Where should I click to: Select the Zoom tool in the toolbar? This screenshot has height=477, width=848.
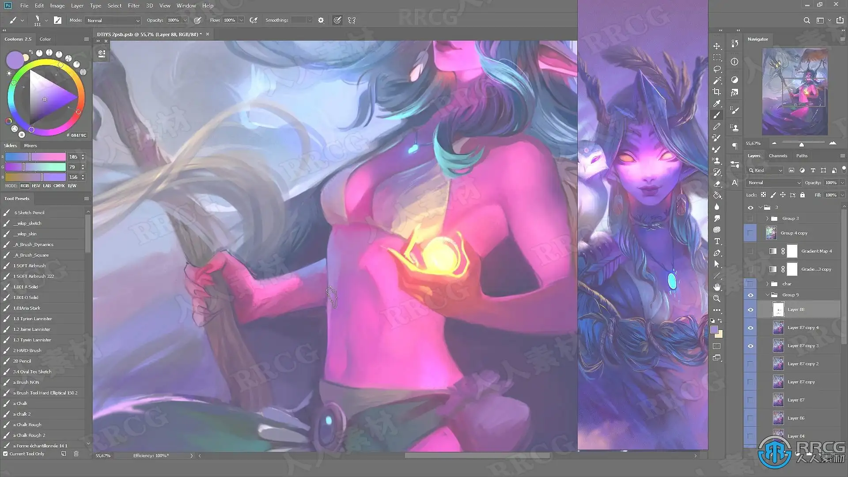pos(717,299)
